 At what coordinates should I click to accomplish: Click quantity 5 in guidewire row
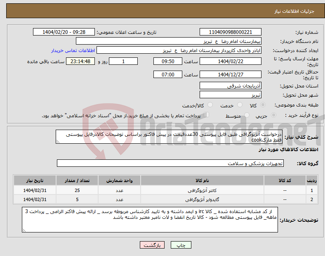click(x=77, y=199)
